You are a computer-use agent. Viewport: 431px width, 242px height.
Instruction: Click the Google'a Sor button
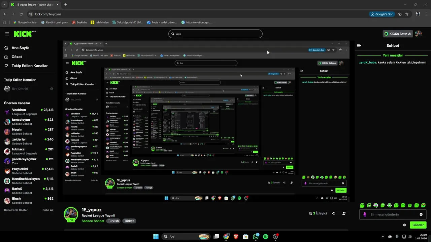tap(382, 14)
